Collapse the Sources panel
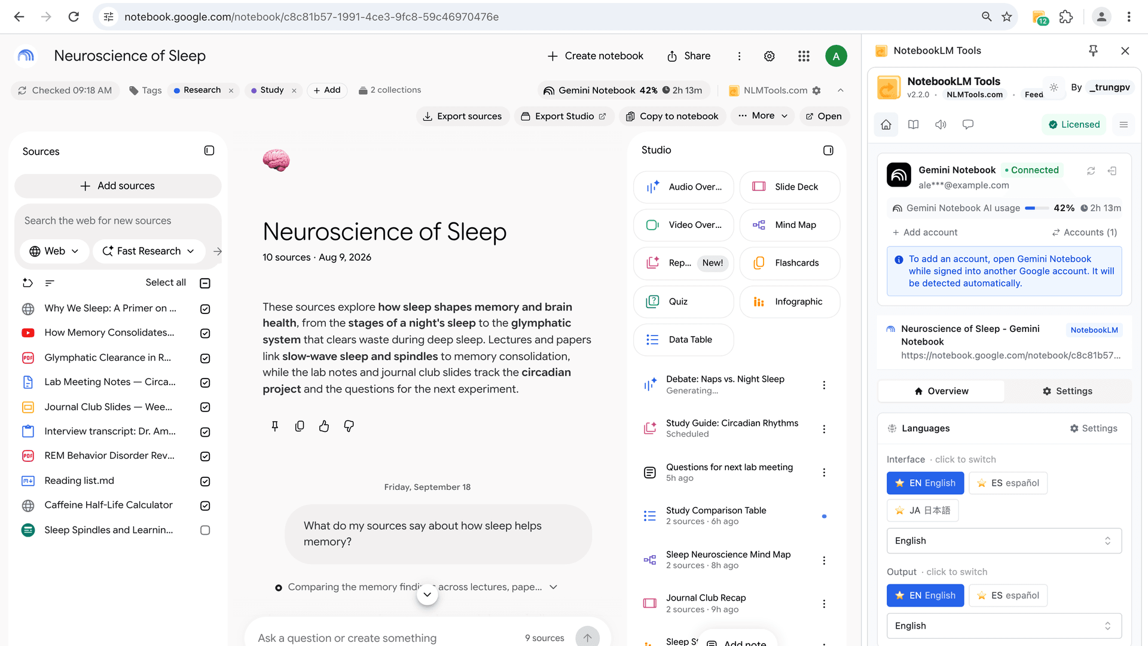 pyautogui.click(x=209, y=151)
